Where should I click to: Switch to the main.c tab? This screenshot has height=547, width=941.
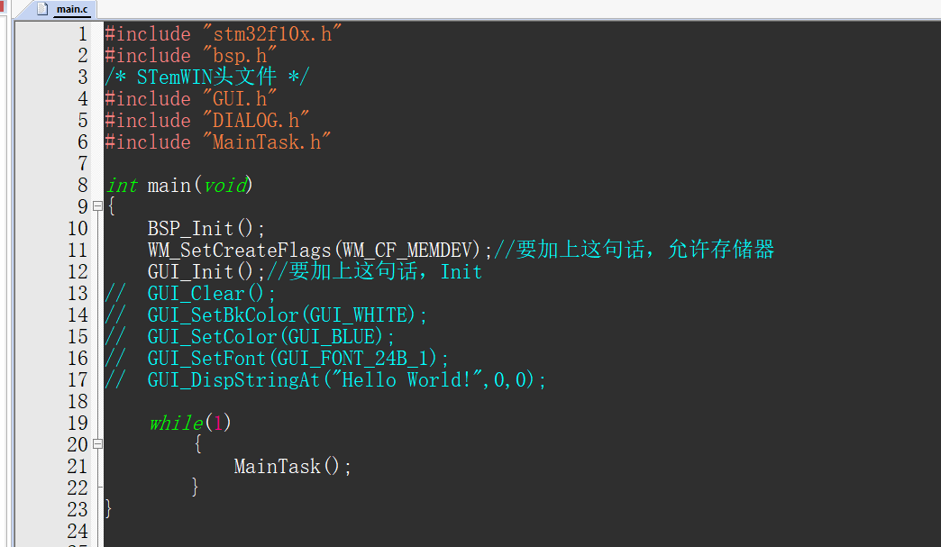click(72, 9)
